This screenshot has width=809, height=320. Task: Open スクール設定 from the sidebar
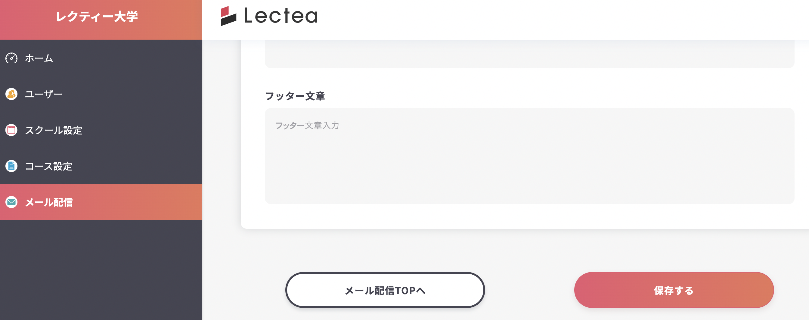pos(54,130)
